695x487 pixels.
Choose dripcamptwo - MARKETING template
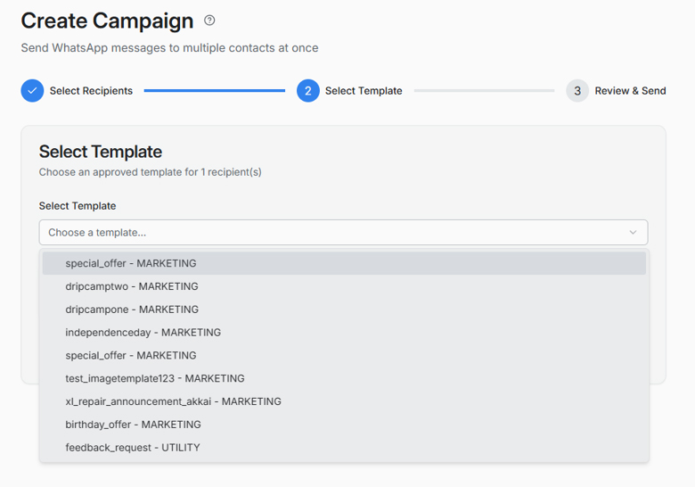tap(344, 286)
